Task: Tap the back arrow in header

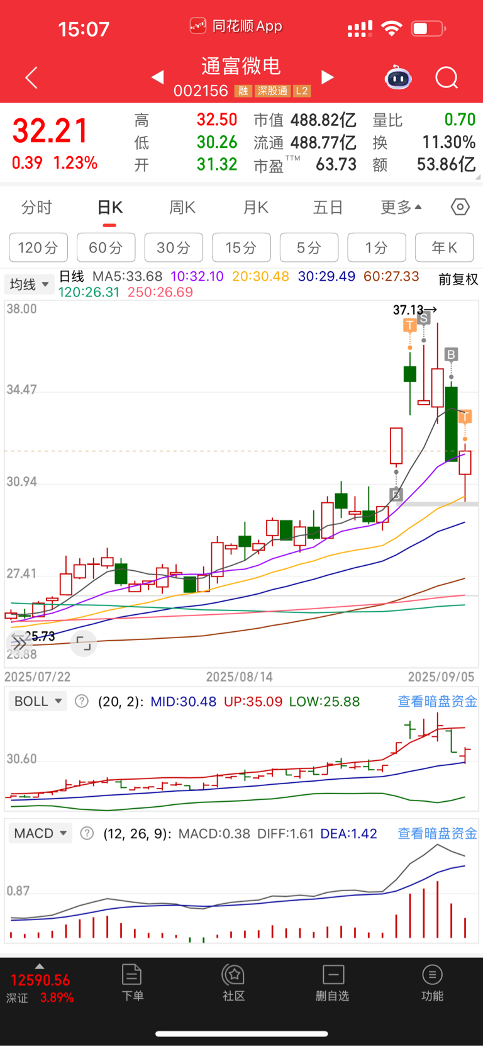Action: click(31, 77)
